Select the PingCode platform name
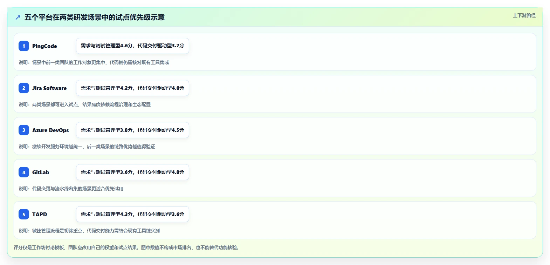The image size is (550, 265). [x=44, y=46]
